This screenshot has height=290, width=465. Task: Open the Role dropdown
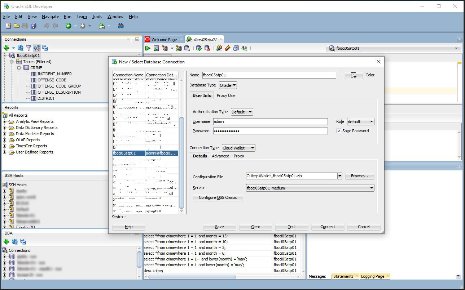pyautogui.click(x=360, y=122)
